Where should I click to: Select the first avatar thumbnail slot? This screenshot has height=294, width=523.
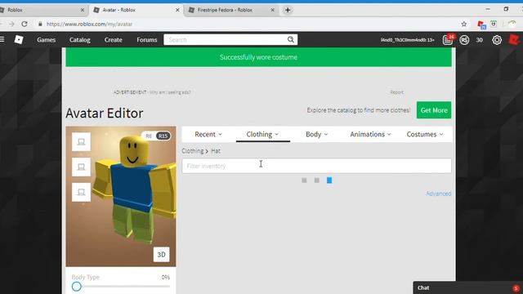(x=81, y=142)
